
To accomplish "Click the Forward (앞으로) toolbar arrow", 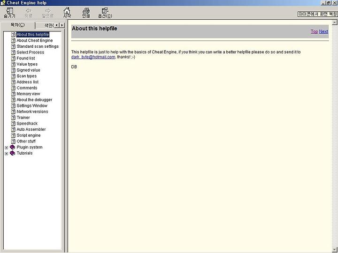I will [47, 13].
